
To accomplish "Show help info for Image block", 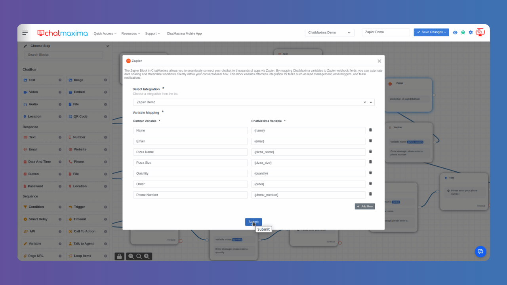I will (x=105, y=80).
